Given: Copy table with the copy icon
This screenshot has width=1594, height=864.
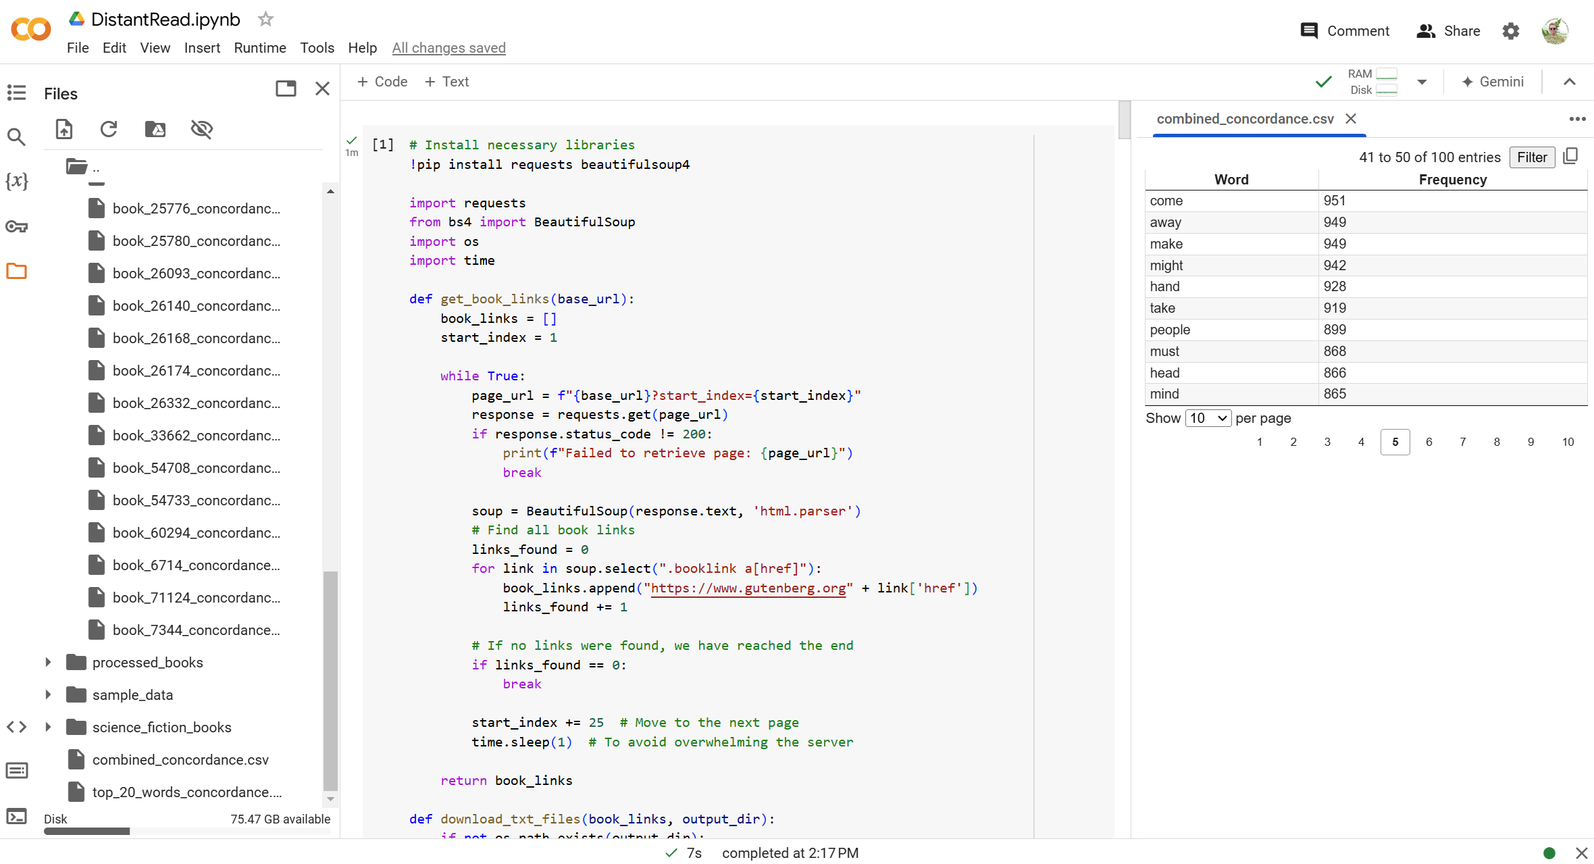Looking at the screenshot, I should coord(1570,156).
